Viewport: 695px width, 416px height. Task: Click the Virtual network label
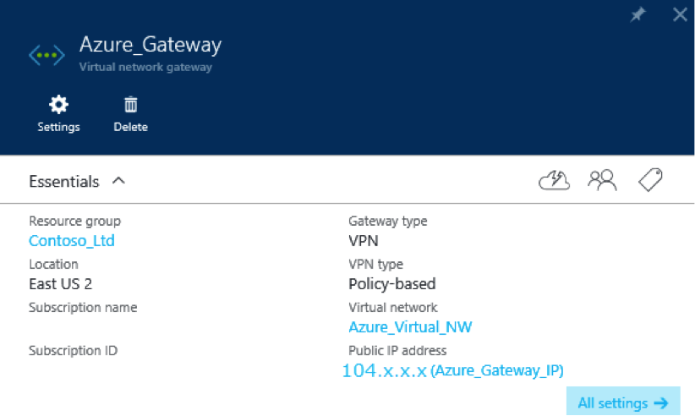(392, 308)
